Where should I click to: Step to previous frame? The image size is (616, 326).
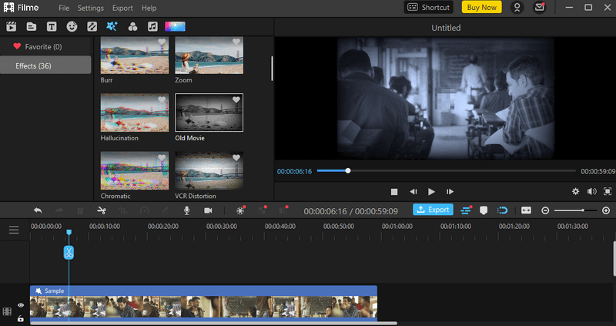coord(413,191)
